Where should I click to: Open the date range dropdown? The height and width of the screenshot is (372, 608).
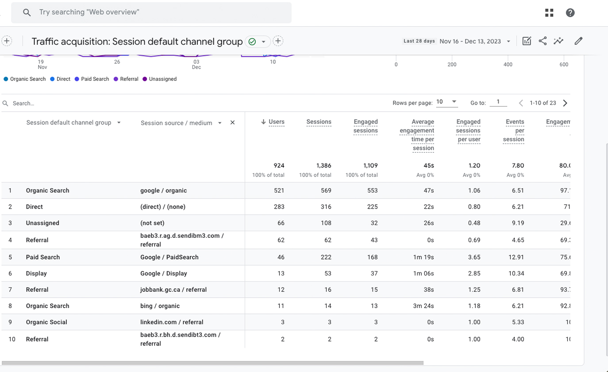click(508, 41)
